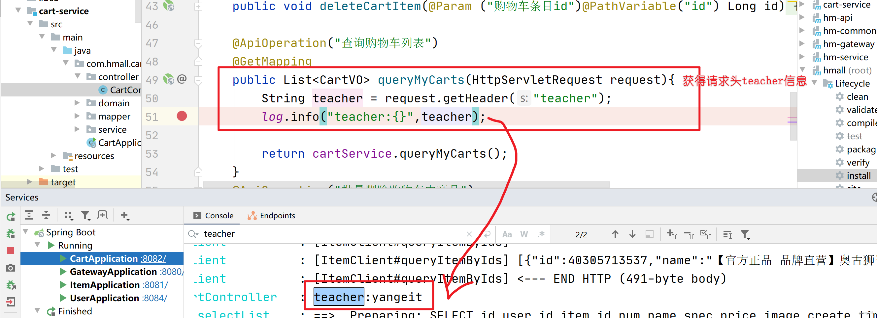Clear the console search text with the X
This screenshot has width=877, height=318.
click(469, 234)
